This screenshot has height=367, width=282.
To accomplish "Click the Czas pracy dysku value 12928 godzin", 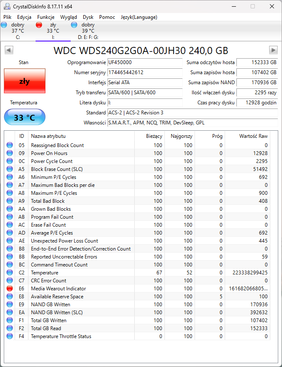I will click(257, 103).
